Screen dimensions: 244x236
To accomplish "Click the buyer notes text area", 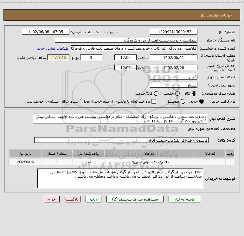I will pyautogui.click(x=120, y=178).
